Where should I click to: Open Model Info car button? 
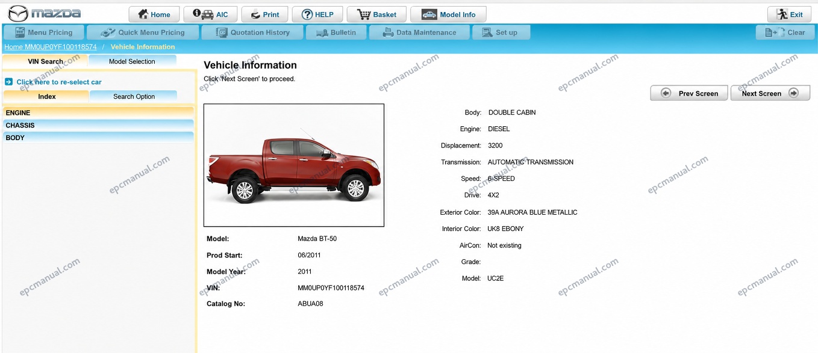pos(448,14)
